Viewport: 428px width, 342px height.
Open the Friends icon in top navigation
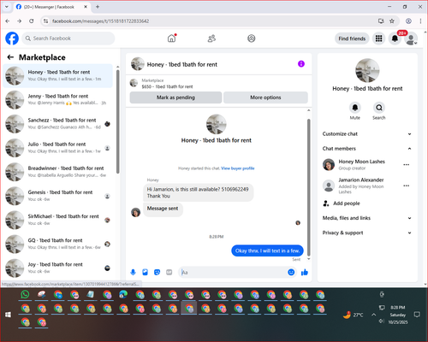point(211,38)
